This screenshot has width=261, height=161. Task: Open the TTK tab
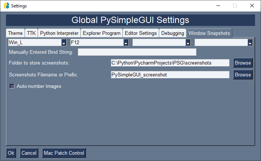pos(31,33)
